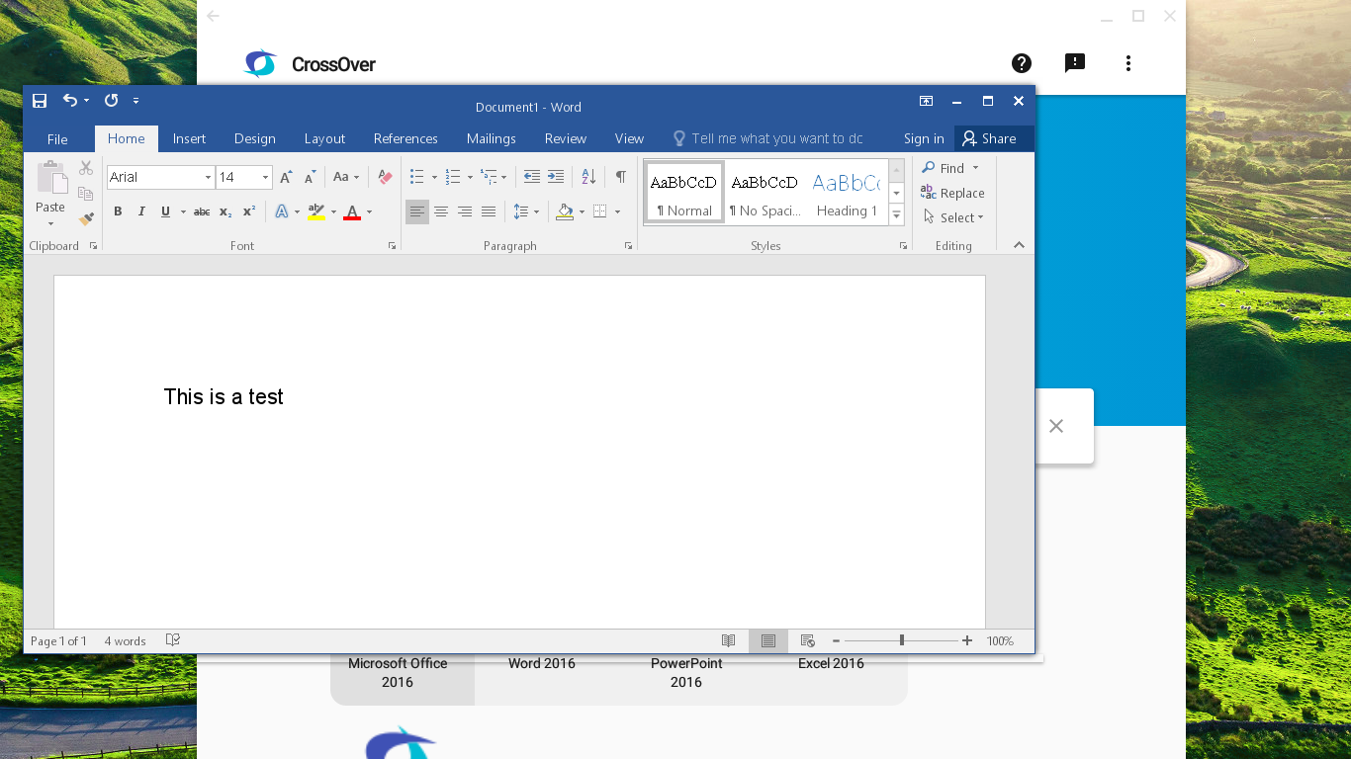Click the Copy icon in Clipboard group

pos(86,194)
